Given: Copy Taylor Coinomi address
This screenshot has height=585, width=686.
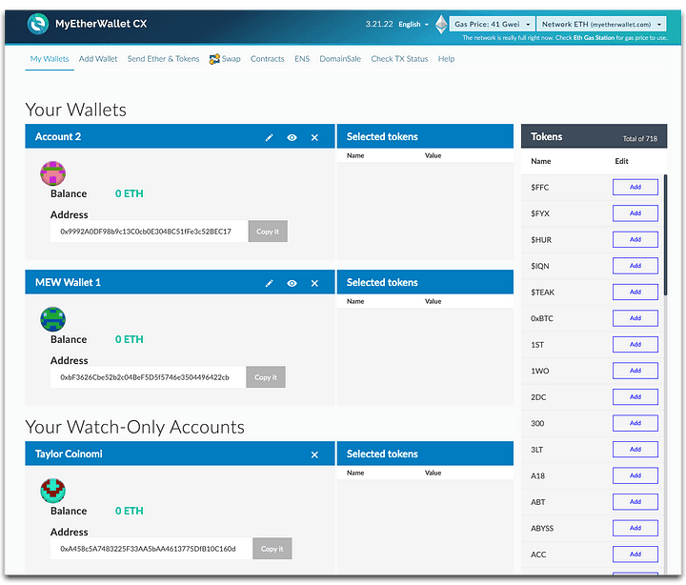Looking at the screenshot, I should point(272,549).
